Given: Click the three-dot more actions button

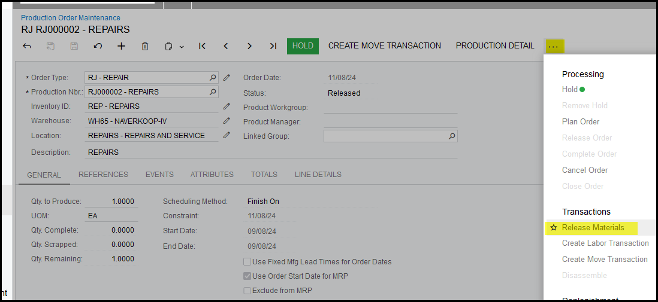Looking at the screenshot, I should (553, 47).
